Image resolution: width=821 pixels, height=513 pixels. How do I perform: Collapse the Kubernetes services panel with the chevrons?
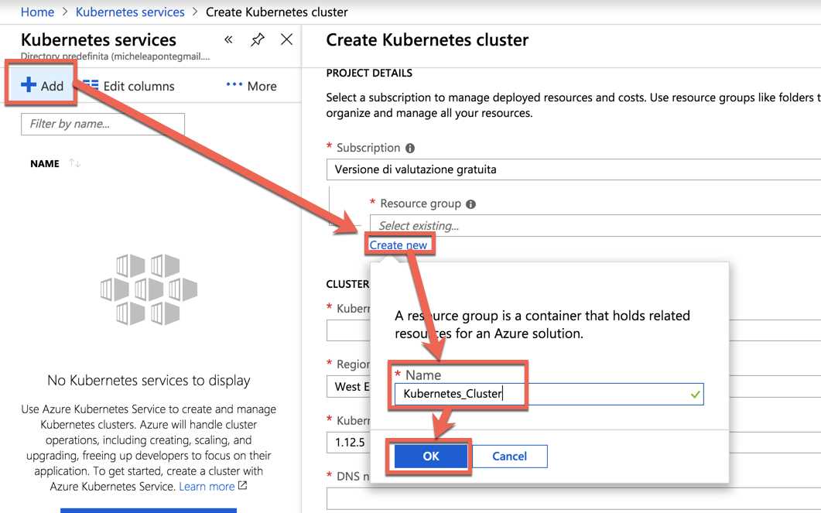tap(227, 39)
